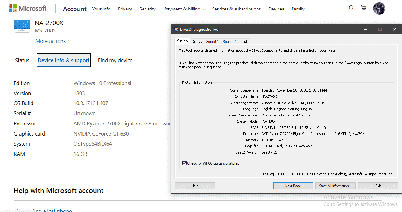Switch to Find my device tab

115,60
